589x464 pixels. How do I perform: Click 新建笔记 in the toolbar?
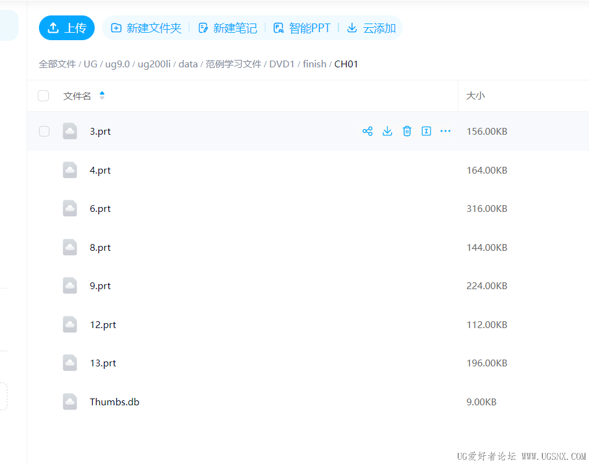coord(228,28)
